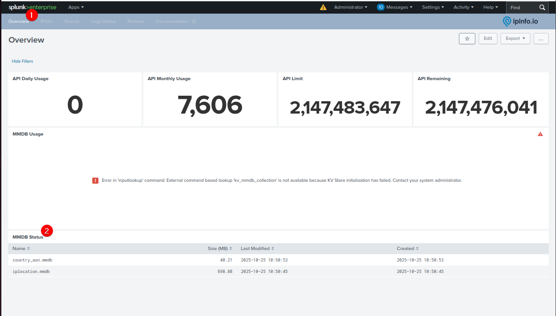Switch to the IPInfo tab

click(x=46, y=21)
